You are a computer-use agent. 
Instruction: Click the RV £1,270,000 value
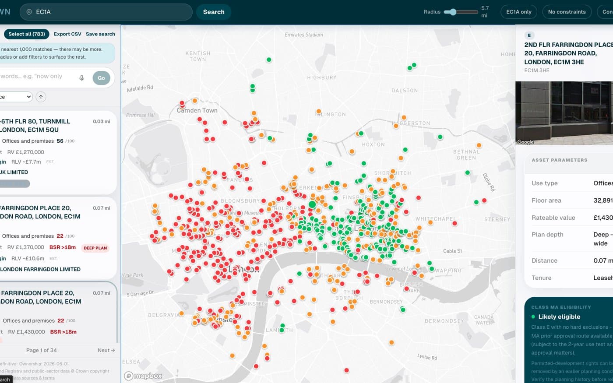pyautogui.click(x=26, y=152)
